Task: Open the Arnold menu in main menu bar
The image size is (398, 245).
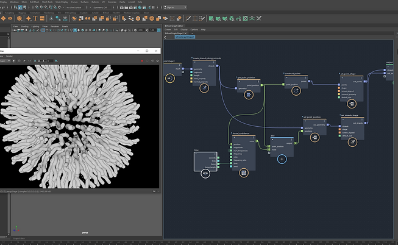Action: click(131, 2)
